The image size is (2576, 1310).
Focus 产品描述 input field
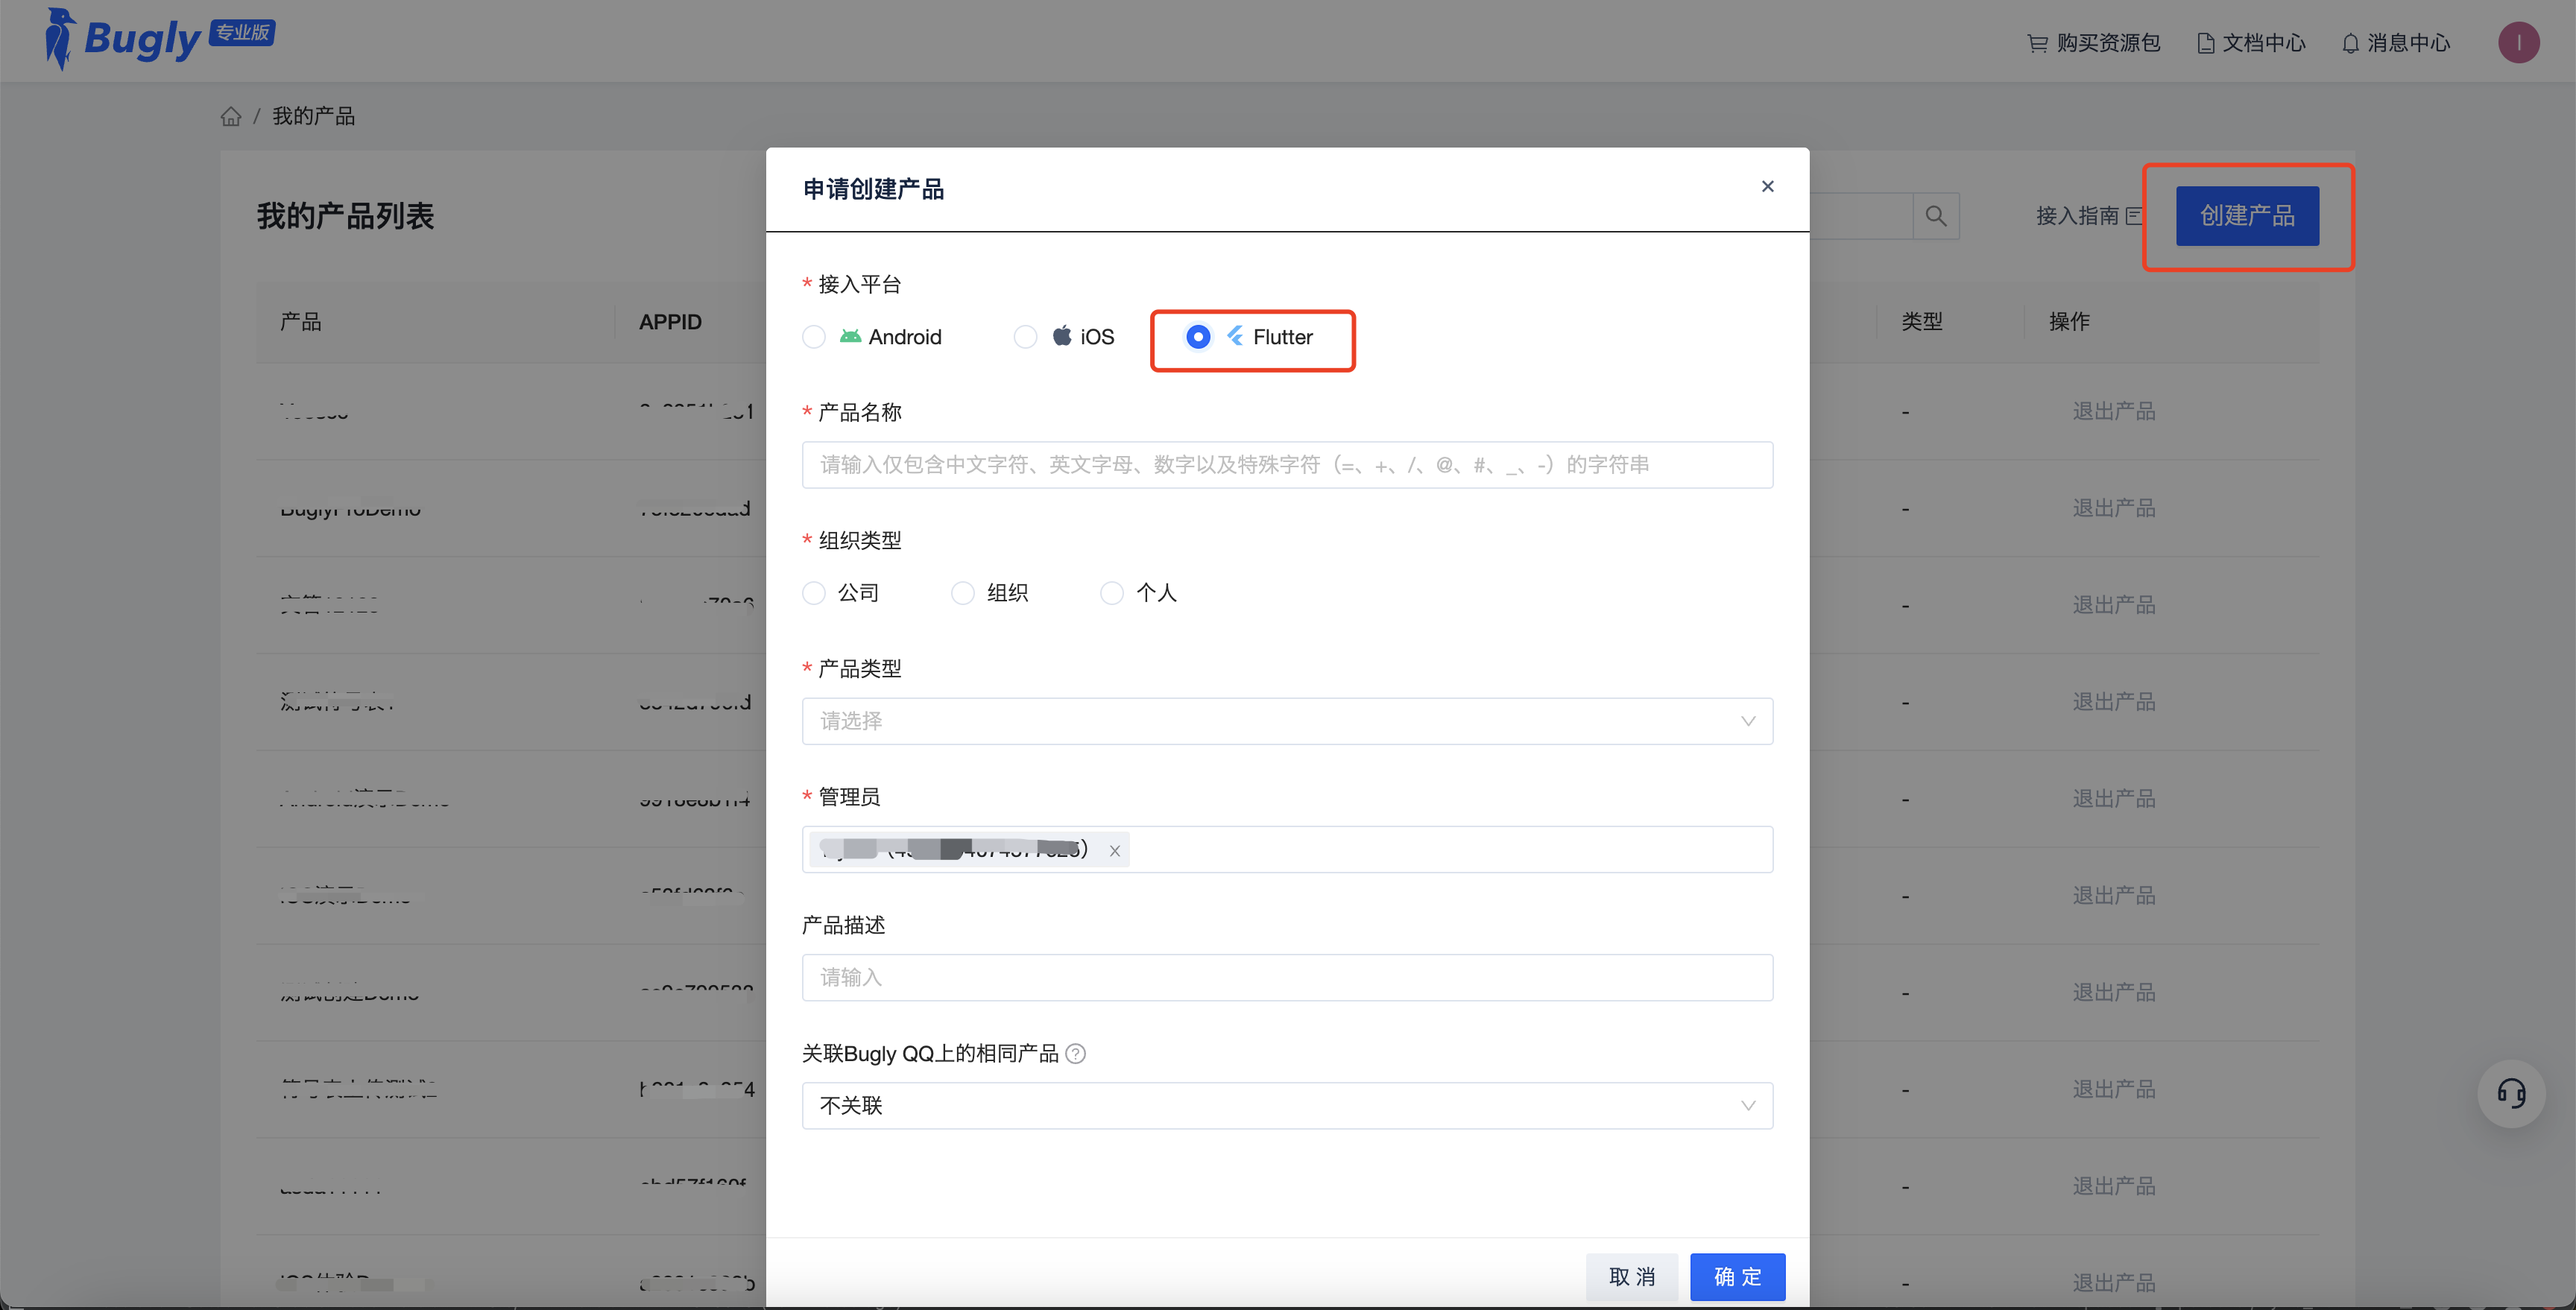pos(1287,978)
